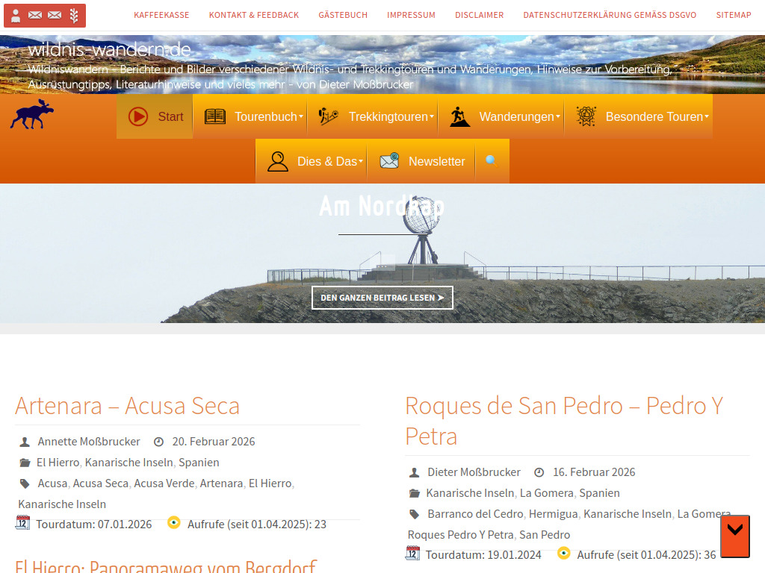Viewport: 765px width, 573px height.
Task: Click 'Den ganzen Beitrag lesen' button
Action: [x=382, y=298]
